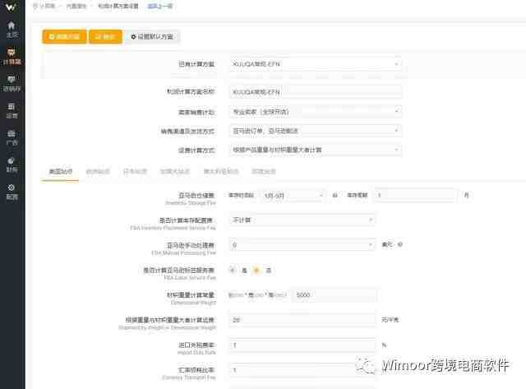Viewport: 526px width, 389px height.
Task: Open the storage period dropdown showing 1月-9月
Action: pos(293,196)
